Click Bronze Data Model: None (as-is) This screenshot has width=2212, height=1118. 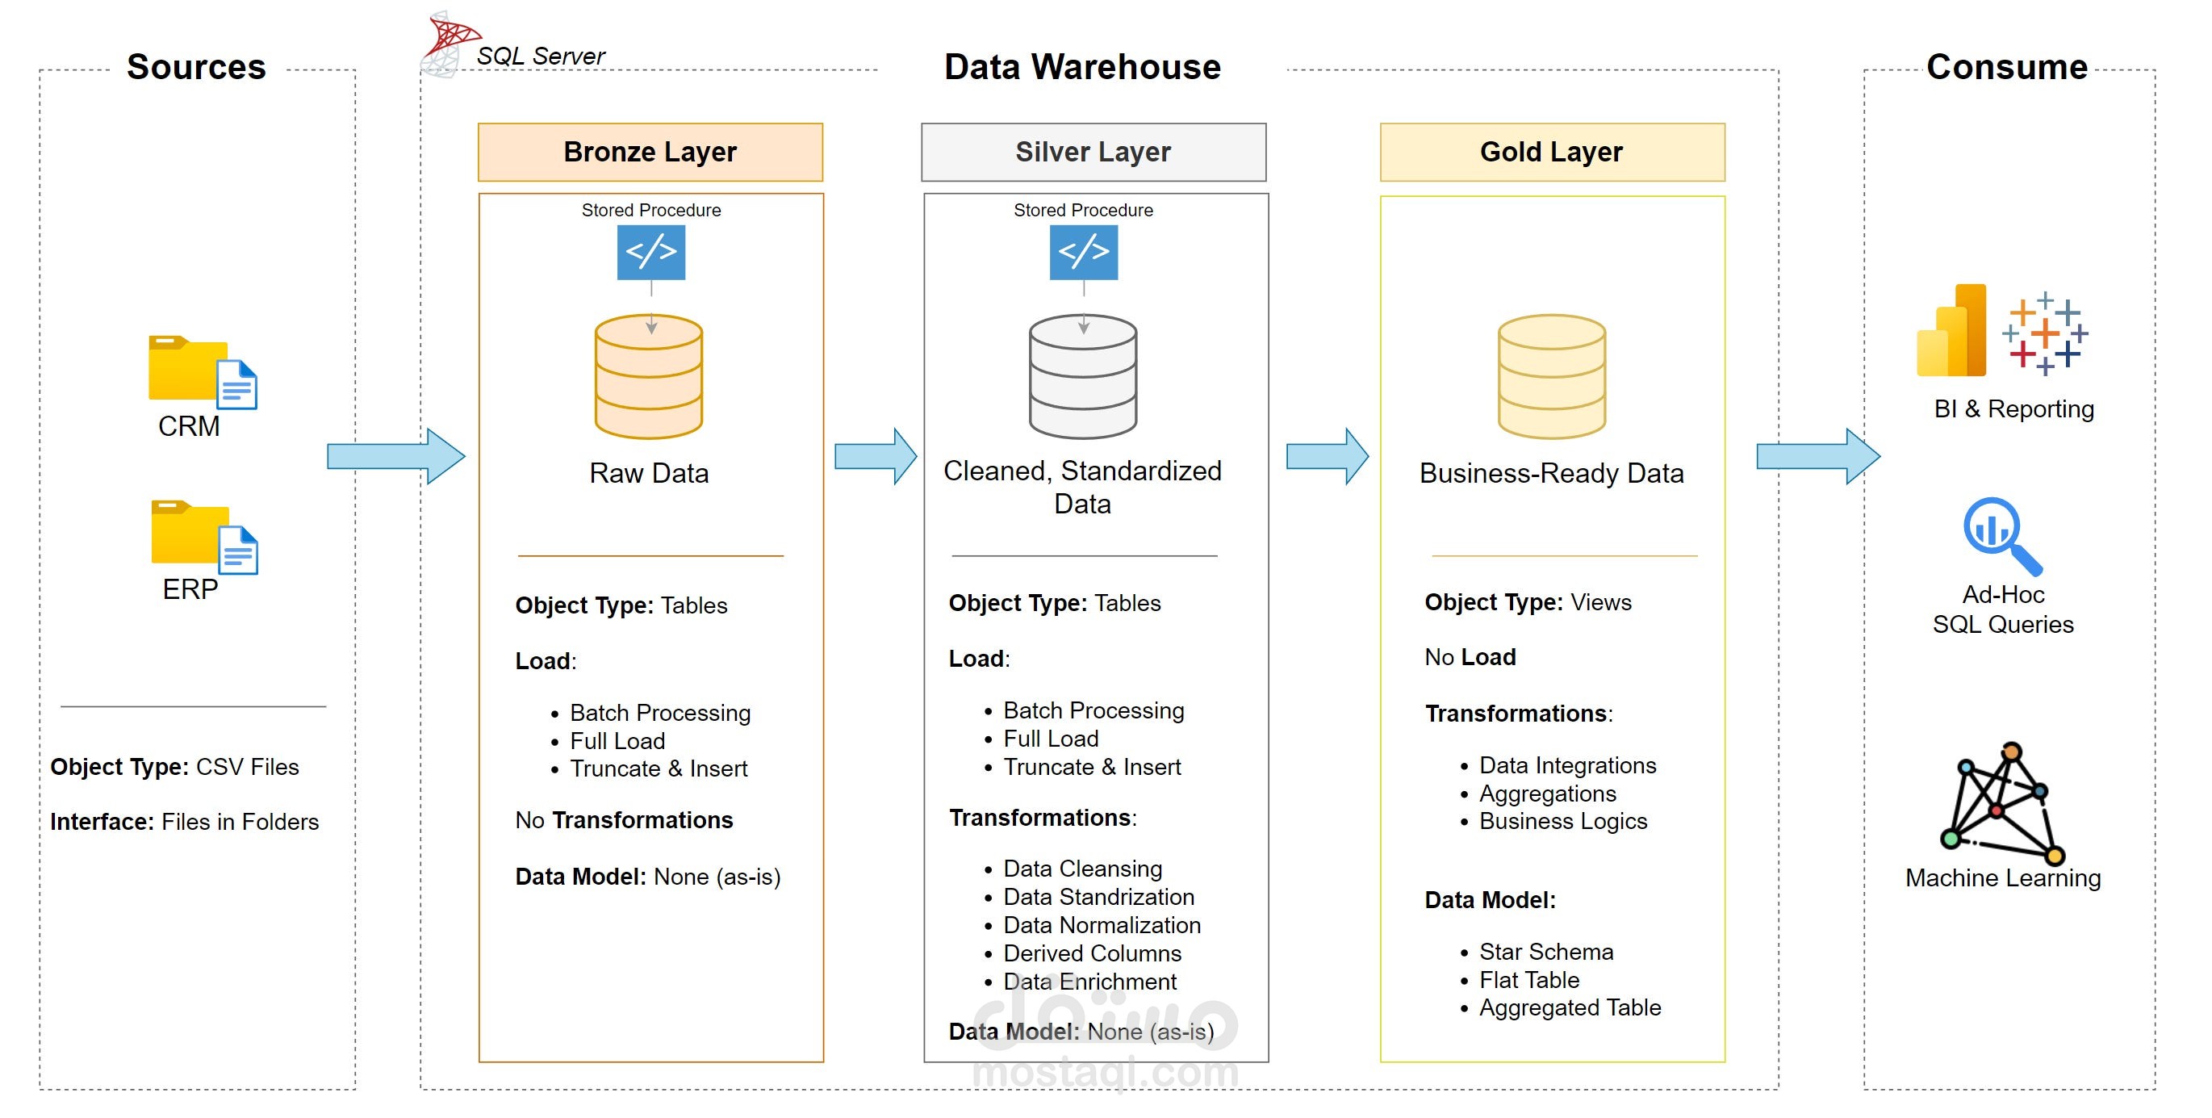[647, 877]
